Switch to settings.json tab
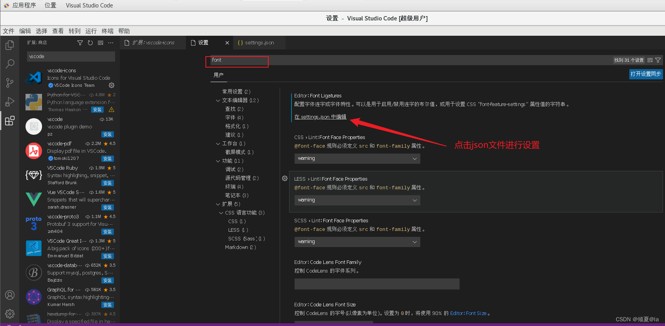 [x=259, y=43]
